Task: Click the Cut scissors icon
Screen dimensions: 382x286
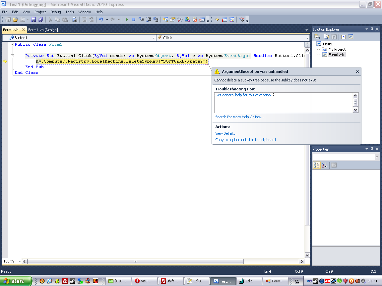Action: pos(50,20)
